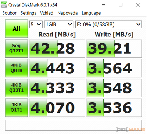Click the Seq read result 42.28
Image resolution: width=147 pixels, height=134 pixels.
[x=57, y=48]
